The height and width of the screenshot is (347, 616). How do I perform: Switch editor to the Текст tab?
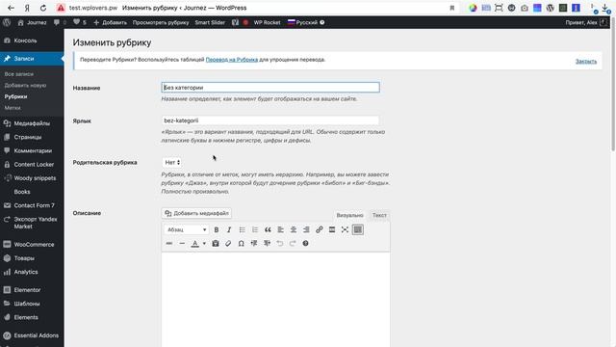pos(379,215)
